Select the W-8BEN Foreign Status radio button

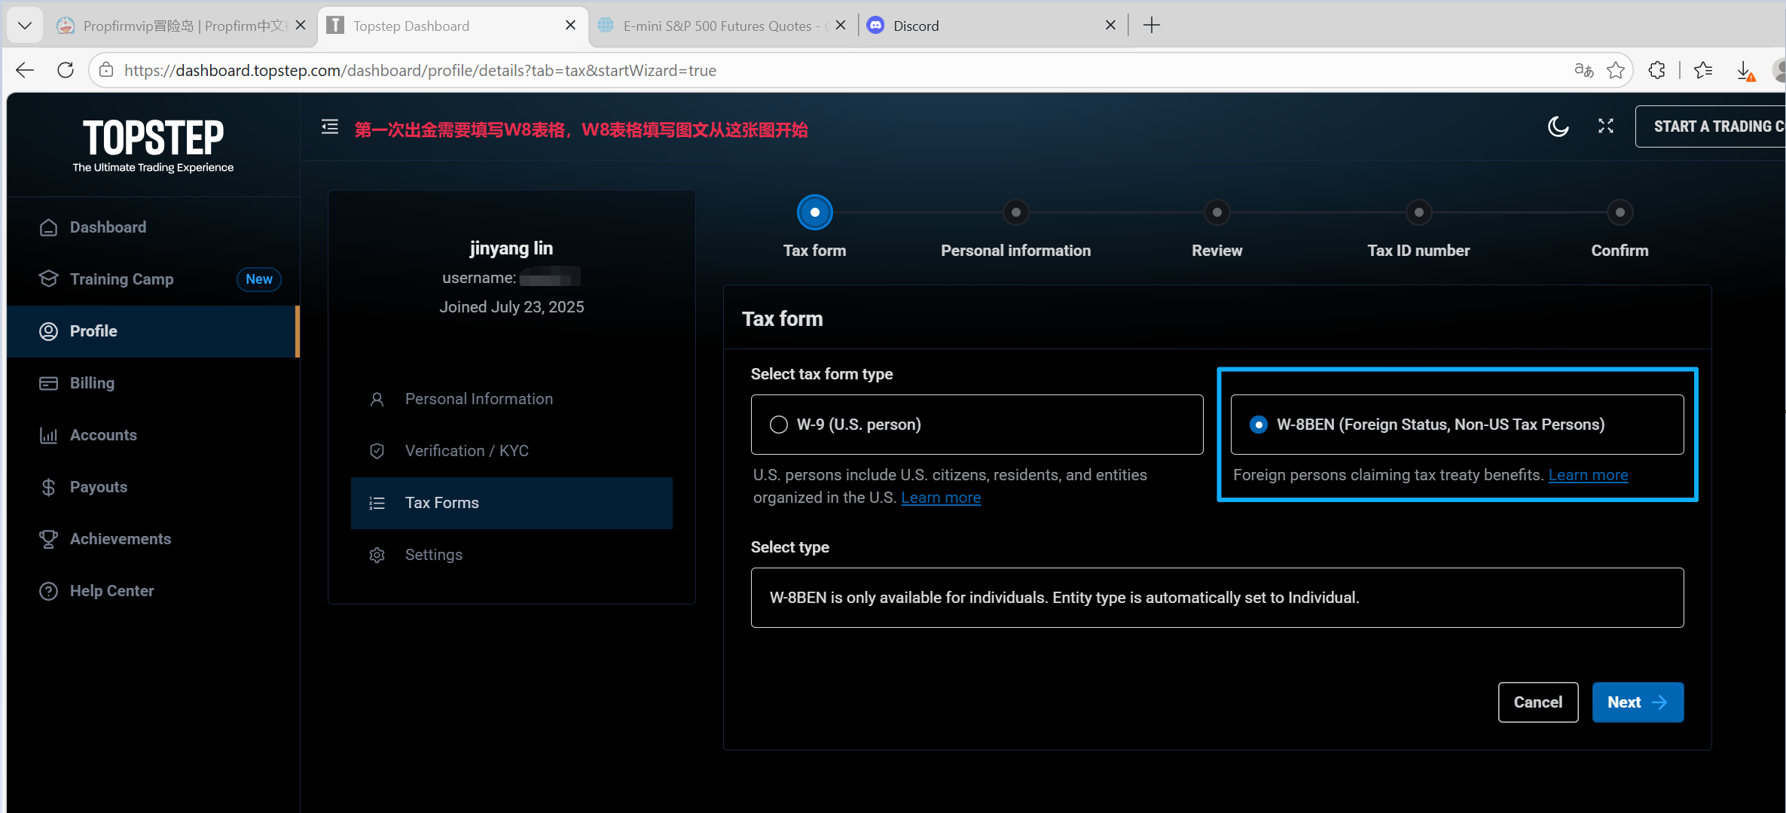point(1259,425)
